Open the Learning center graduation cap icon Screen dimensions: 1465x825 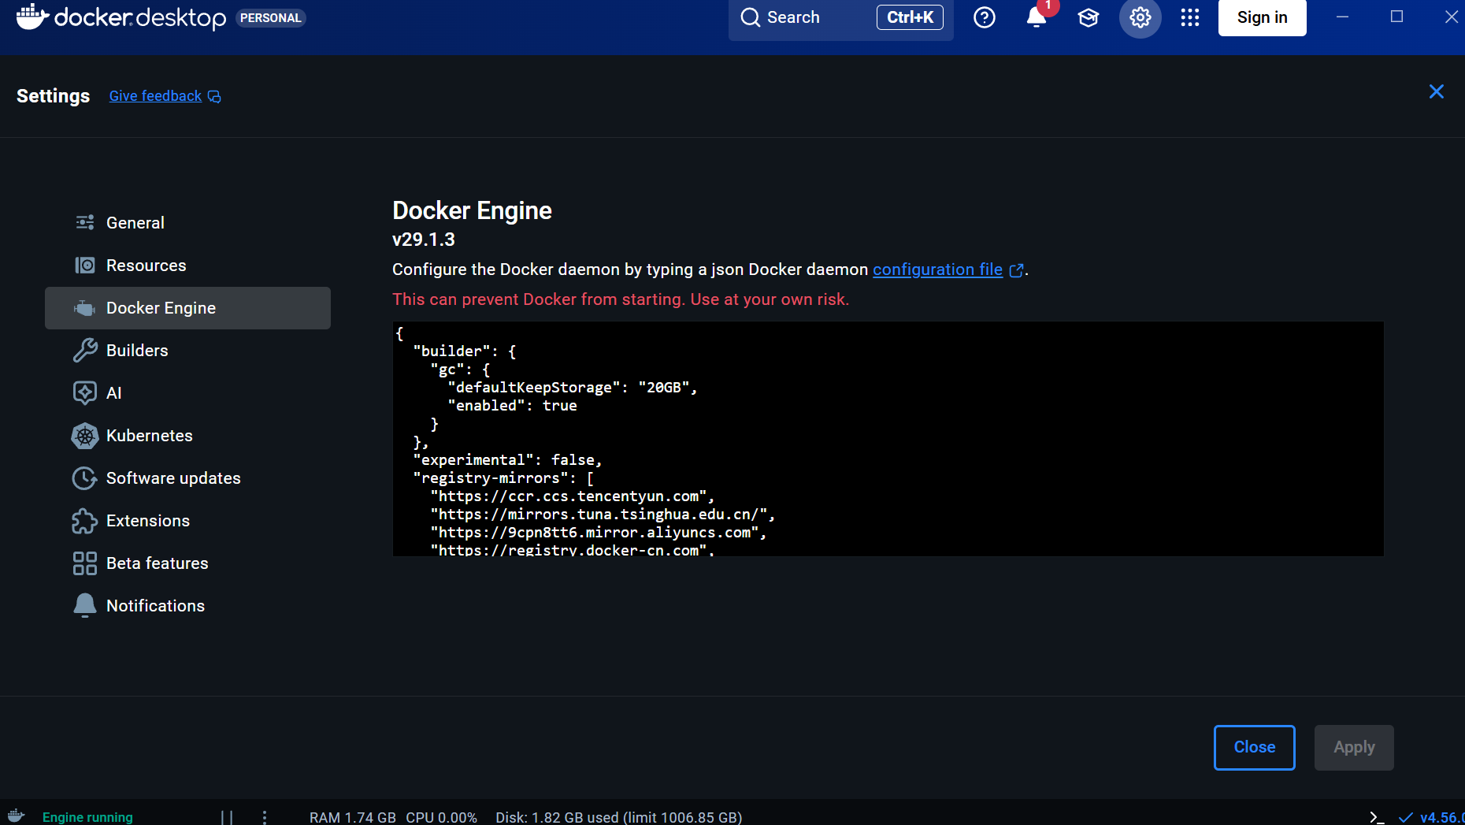coord(1089,17)
